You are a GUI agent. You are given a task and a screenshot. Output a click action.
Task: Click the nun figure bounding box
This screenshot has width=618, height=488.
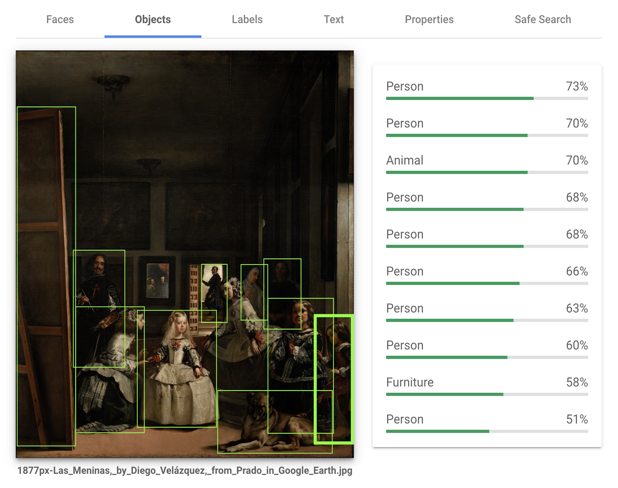click(254, 292)
